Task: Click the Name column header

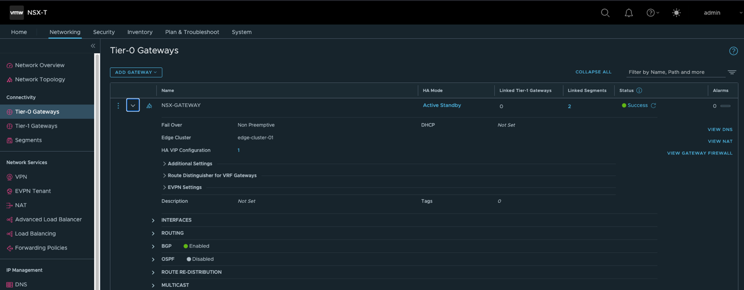Action: pyautogui.click(x=168, y=90)
